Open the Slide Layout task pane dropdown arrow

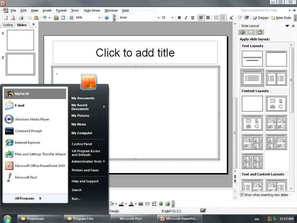coord(287,26)
